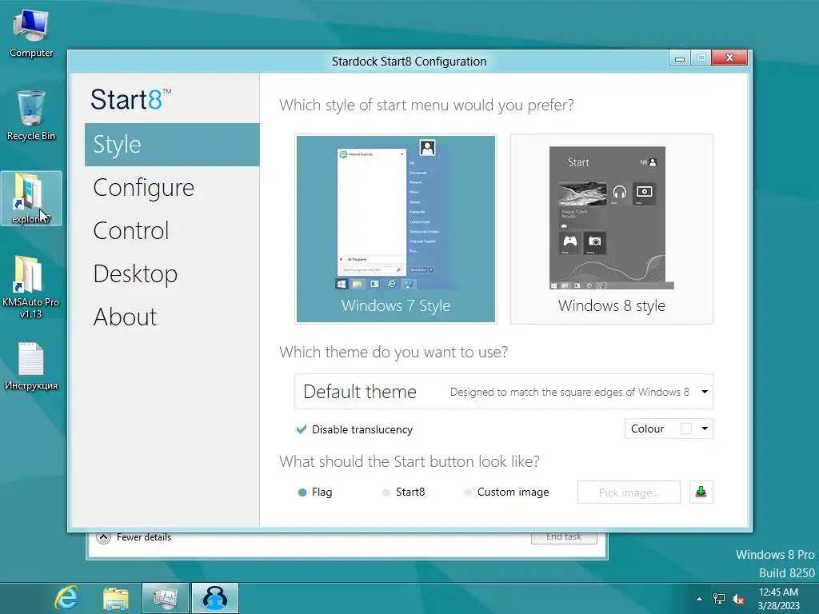This screenshot has height=614, width=819.
Task: Open the Recycle Bin desktop icon
Action: pyautogui.click(x=31, y=115)
